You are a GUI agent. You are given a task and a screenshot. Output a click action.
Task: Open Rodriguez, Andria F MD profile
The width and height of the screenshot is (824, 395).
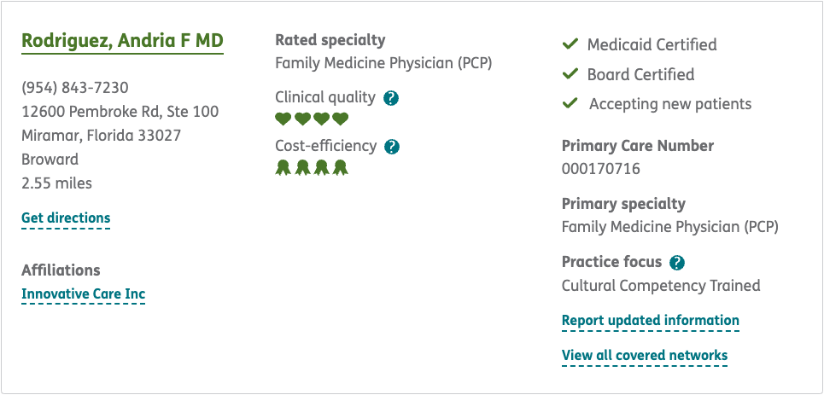point(122,41)
